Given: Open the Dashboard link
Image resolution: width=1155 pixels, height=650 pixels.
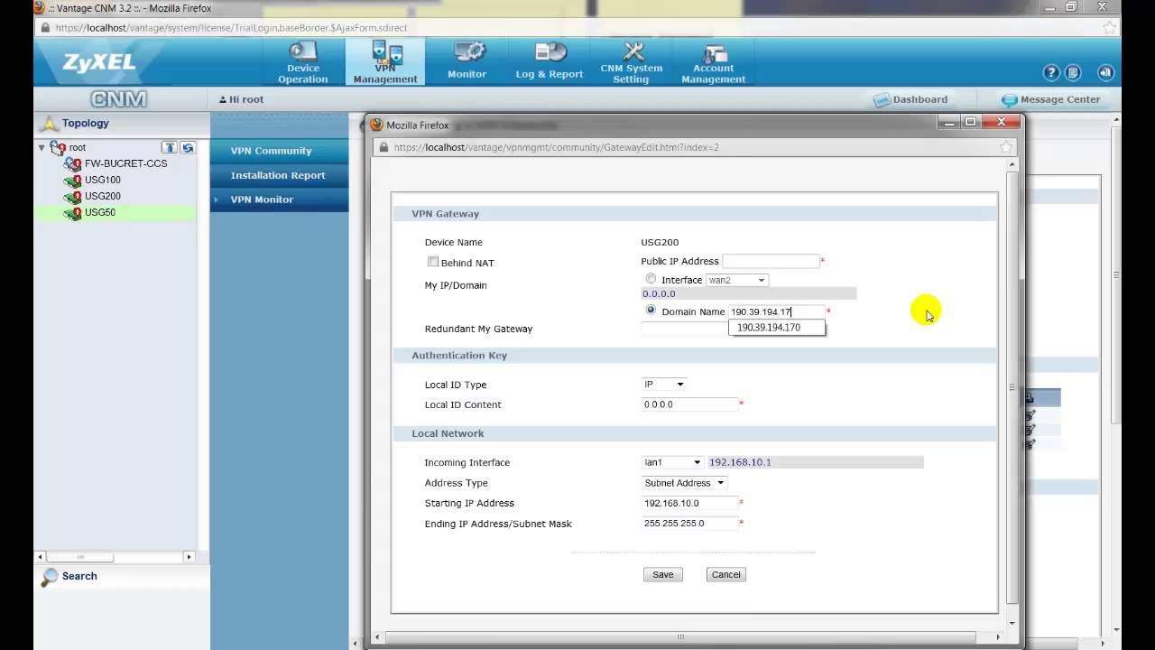Looking at the screenshot, I should pos(911,99).
